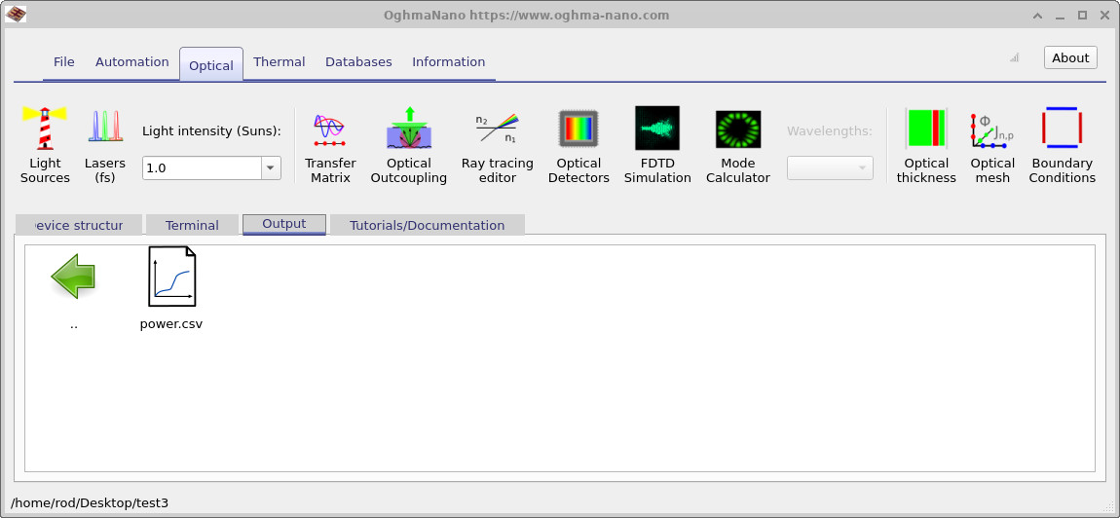Image resolution: width=1120 pixels, height=518 pixels.
Task: Switch to the Thermal ribbon tab
Action: tap(280, 62)
